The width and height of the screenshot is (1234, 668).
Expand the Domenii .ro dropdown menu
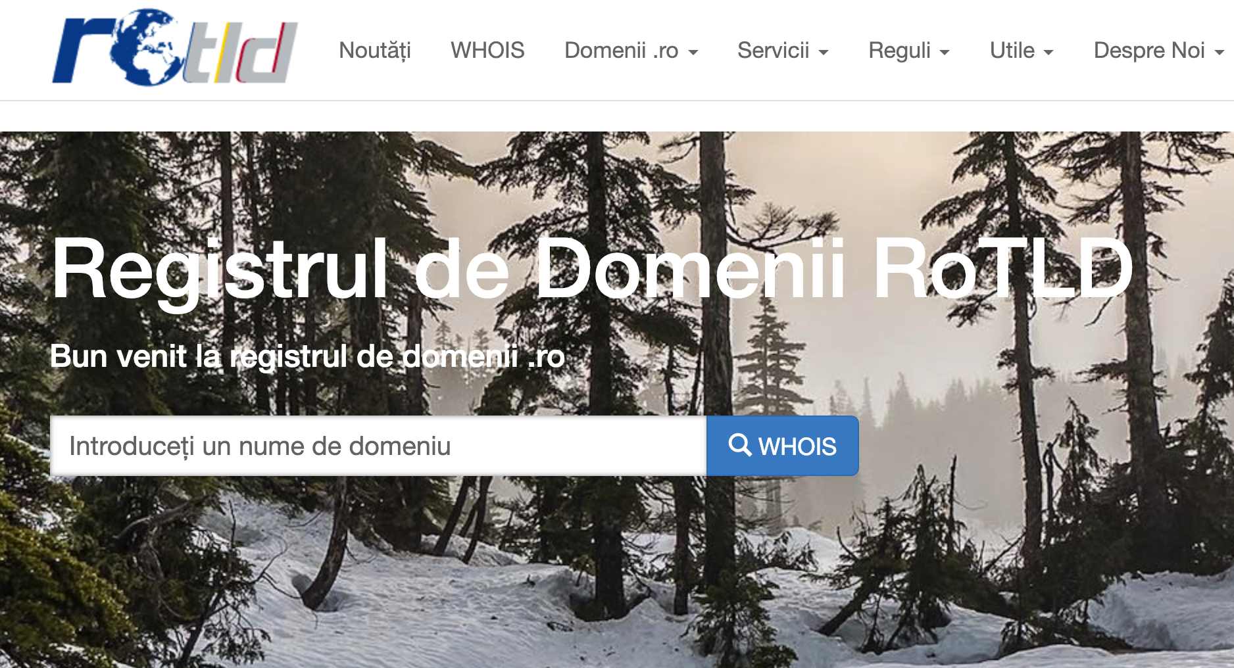click(x=631, y=51)
